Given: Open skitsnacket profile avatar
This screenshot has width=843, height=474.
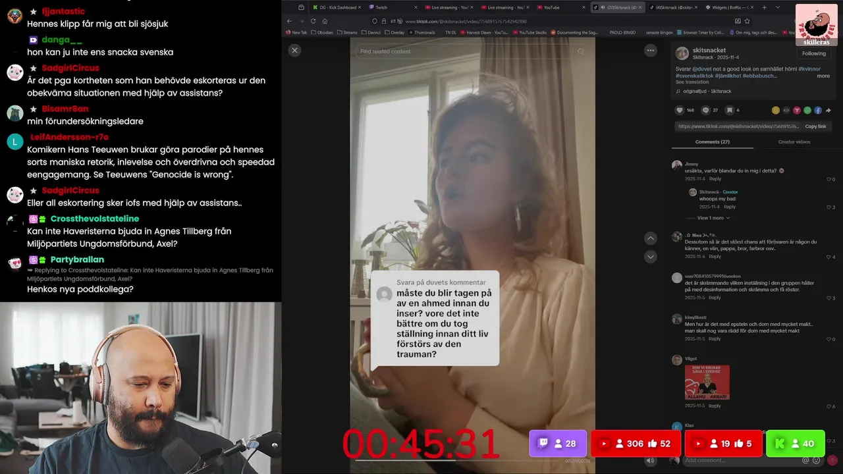Looking at the screenshot, I should (x=682, y=53).
